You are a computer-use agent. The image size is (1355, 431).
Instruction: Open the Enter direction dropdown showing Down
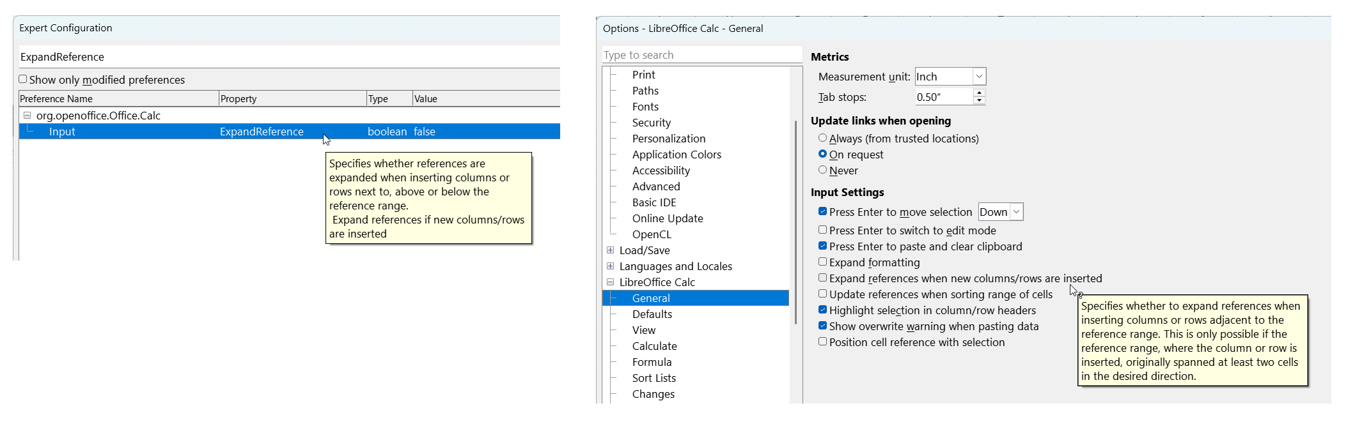point(1015,212)
